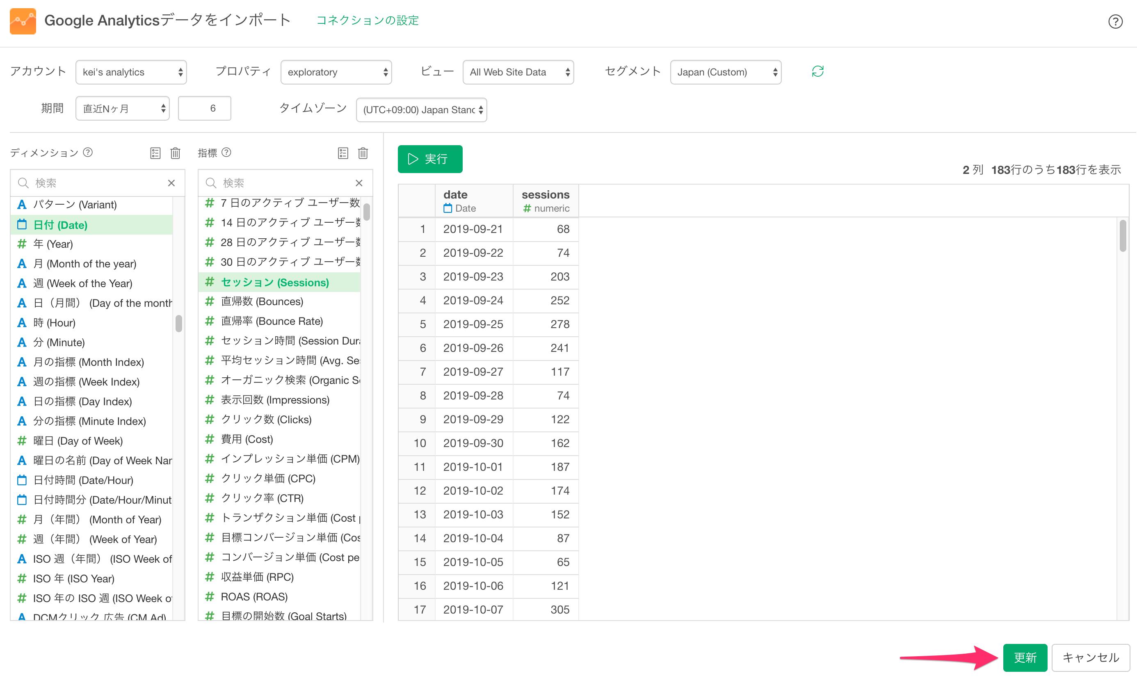This screenshot has width=1137, height=680.
Task: Click the dimension search field
Action: point(97,183)
